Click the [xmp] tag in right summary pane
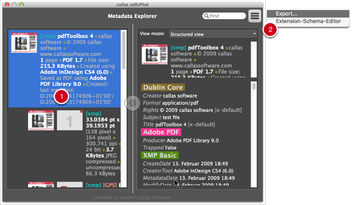 (x=178, y=48)
